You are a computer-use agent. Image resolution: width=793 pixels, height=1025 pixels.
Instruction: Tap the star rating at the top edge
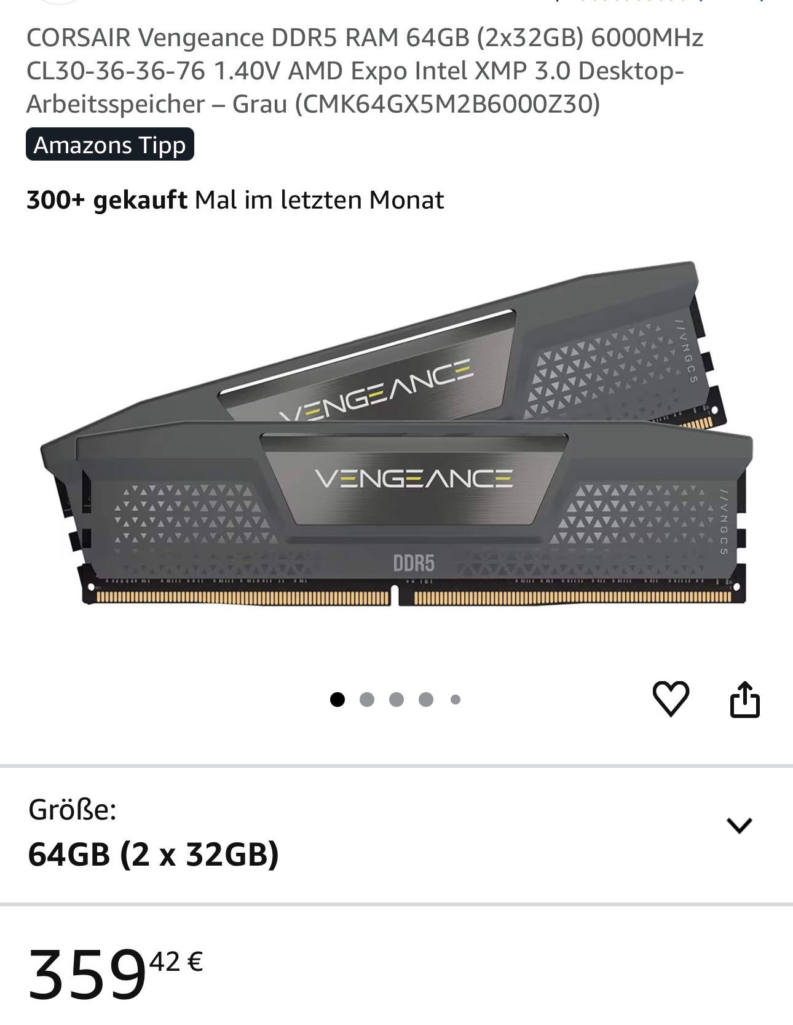(x=633, y=2)
